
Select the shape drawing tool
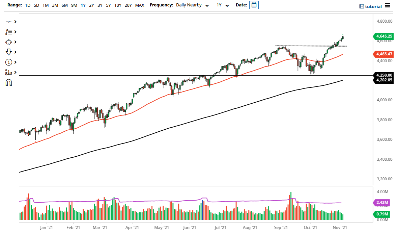coord(9,42)
